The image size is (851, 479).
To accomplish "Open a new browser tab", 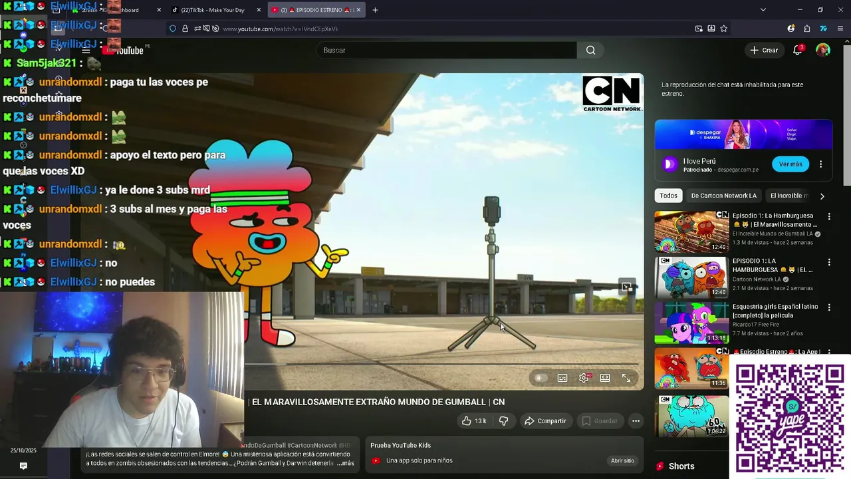I will pyautogui.click(x=375, y=10).
